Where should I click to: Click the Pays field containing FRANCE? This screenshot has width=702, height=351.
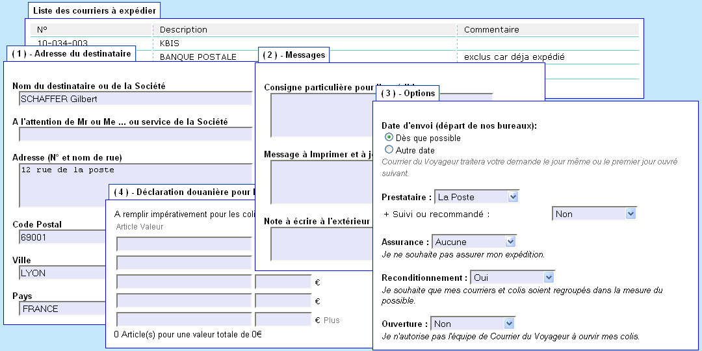click(62, 309)
